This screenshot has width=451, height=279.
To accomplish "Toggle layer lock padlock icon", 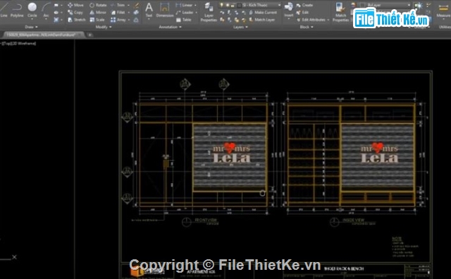I will tap(233, 5).
